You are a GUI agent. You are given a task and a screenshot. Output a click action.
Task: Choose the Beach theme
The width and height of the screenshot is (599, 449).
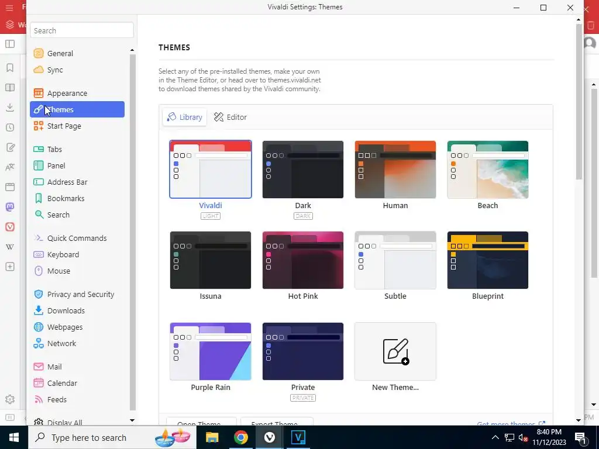pos(488,170)
